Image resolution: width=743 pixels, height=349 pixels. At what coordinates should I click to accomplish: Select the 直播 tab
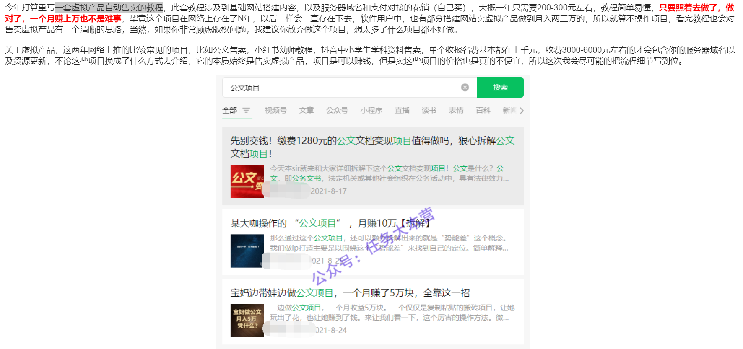[402, 110]
